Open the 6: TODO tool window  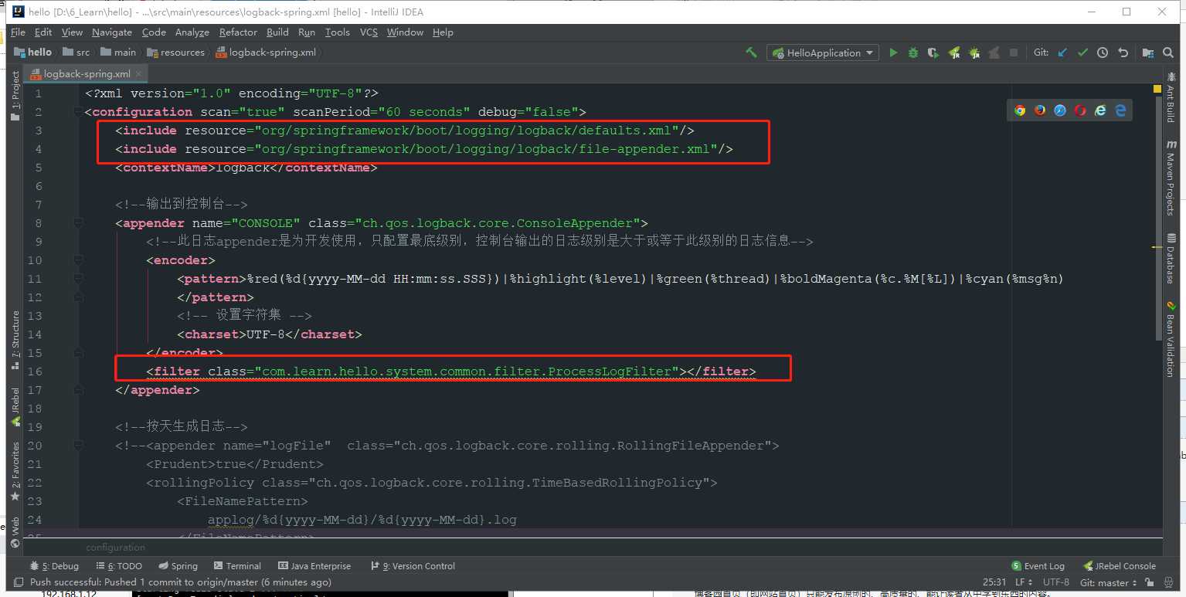[119, 566]
